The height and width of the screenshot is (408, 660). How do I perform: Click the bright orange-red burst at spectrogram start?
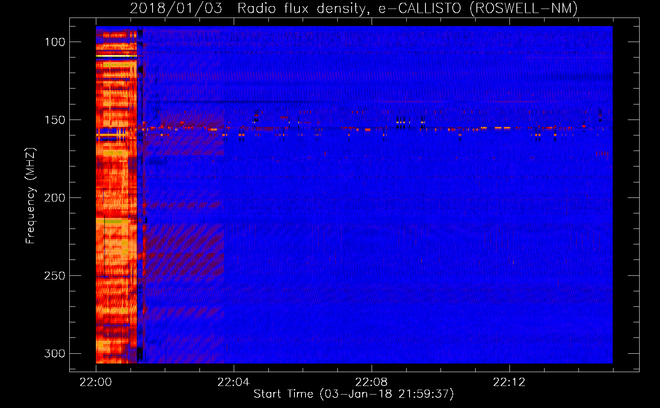117,196
